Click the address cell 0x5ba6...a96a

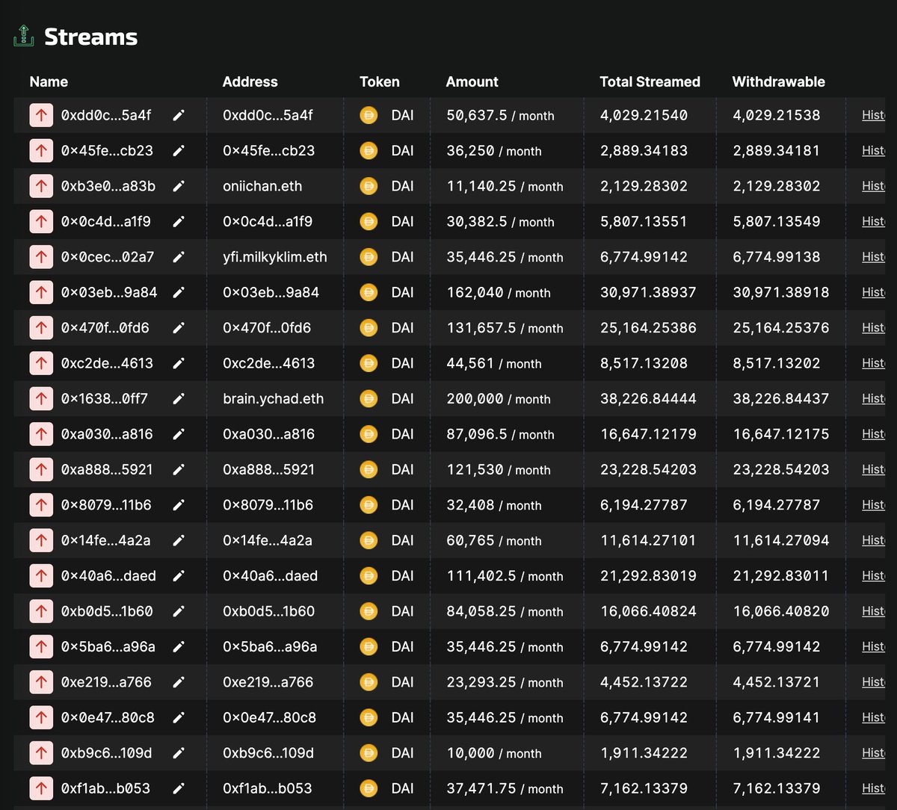click(270, 646)
